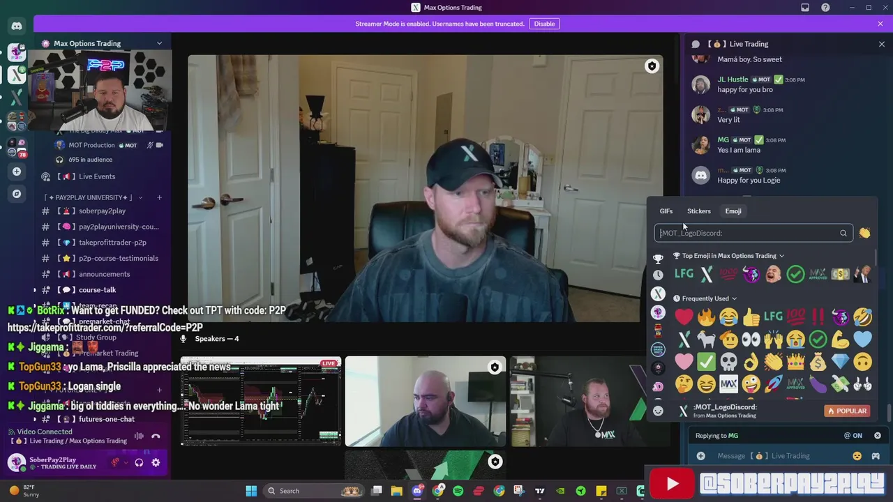Open File Explorer from the taskbar
893x502 pixels.
click(396, 491)
